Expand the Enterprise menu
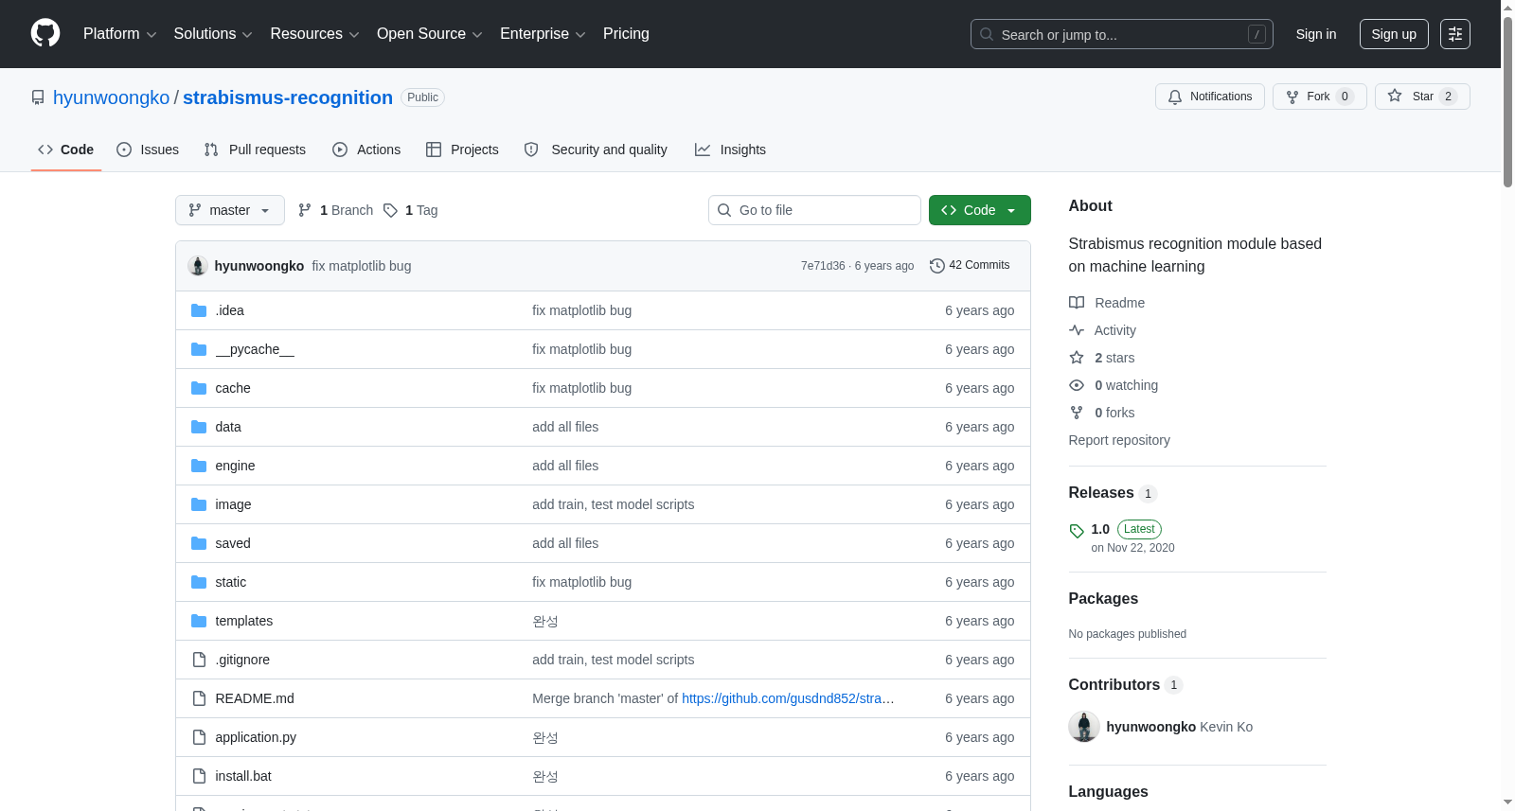 (543, 33)
